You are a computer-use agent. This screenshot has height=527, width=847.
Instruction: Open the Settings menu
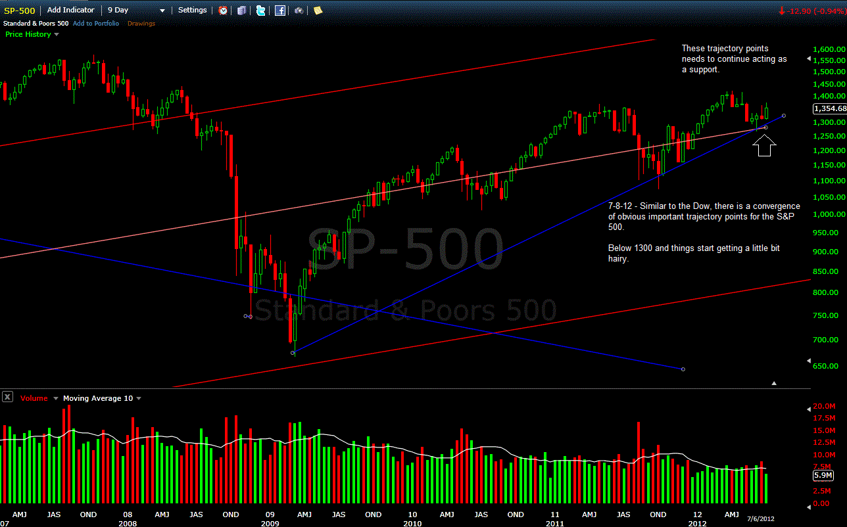192,10
